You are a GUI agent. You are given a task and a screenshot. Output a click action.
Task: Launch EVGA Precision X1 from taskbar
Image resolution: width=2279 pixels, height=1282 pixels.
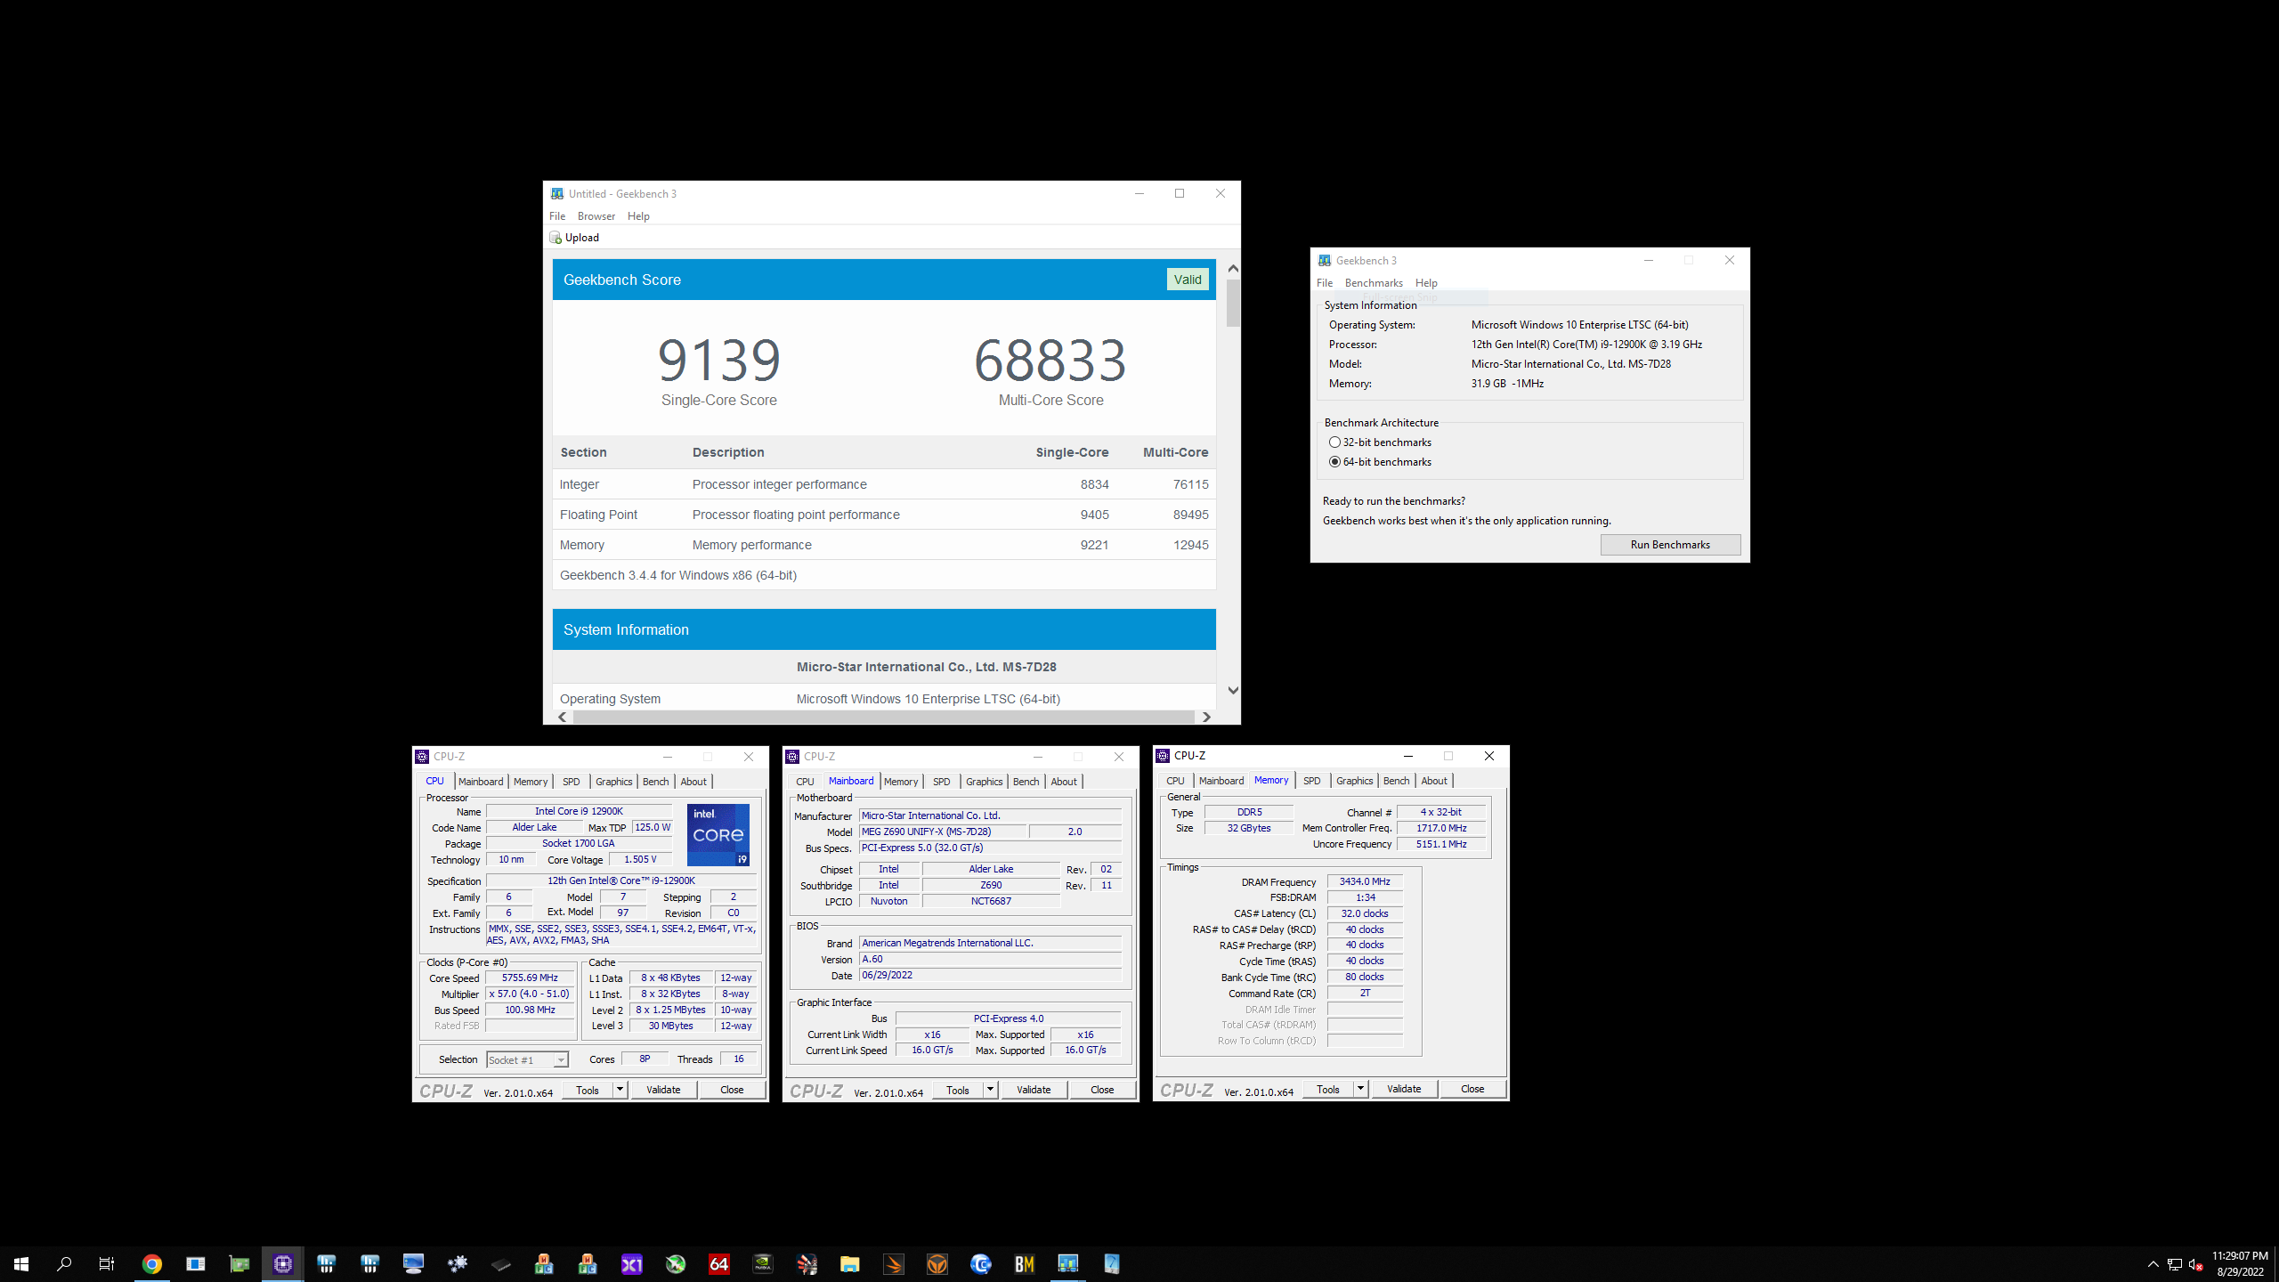pos(632,1263)
